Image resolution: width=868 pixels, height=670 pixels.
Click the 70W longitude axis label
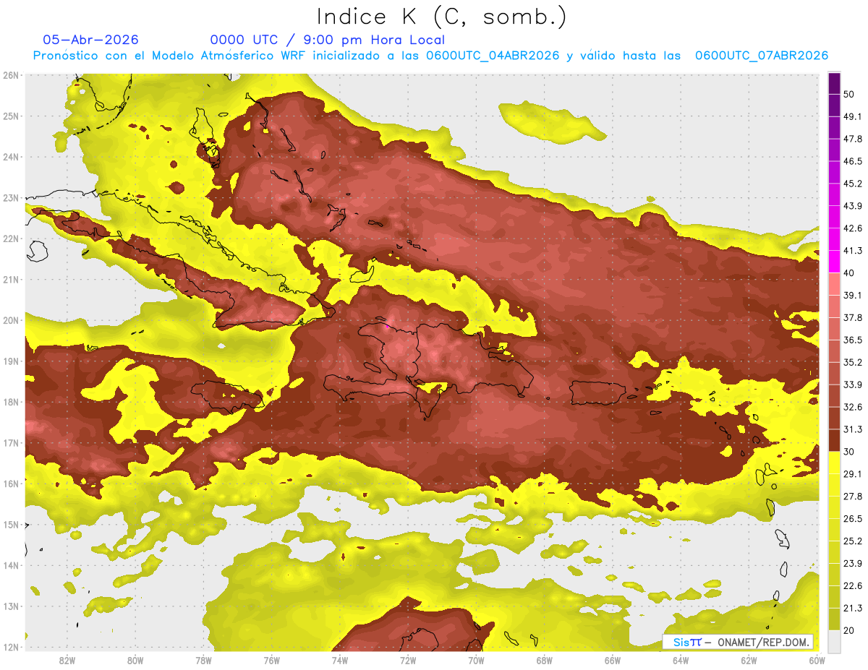click(476, 661)
